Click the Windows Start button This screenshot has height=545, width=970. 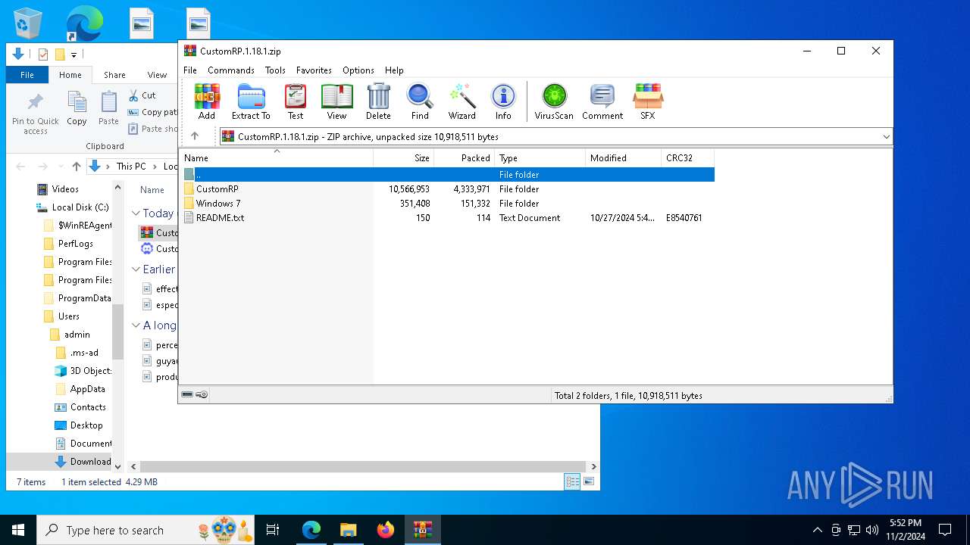(18, 530)
